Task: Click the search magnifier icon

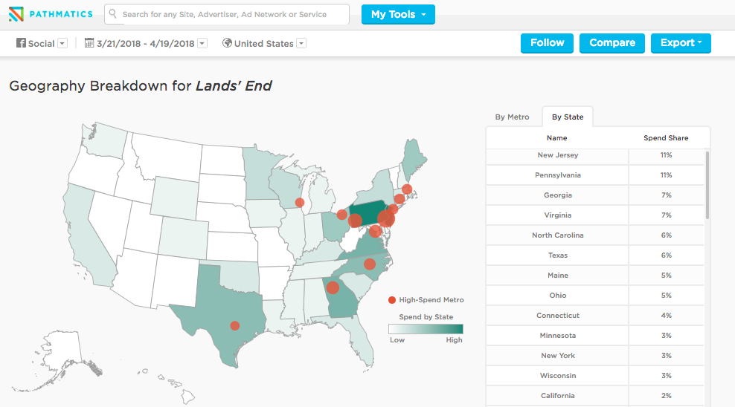Action: (x=113, y=14)
